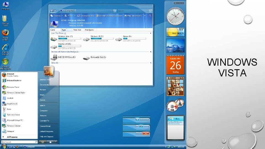Expand the Other group
The width and height of the screenshot is (265, 149).
coord(151,63)
